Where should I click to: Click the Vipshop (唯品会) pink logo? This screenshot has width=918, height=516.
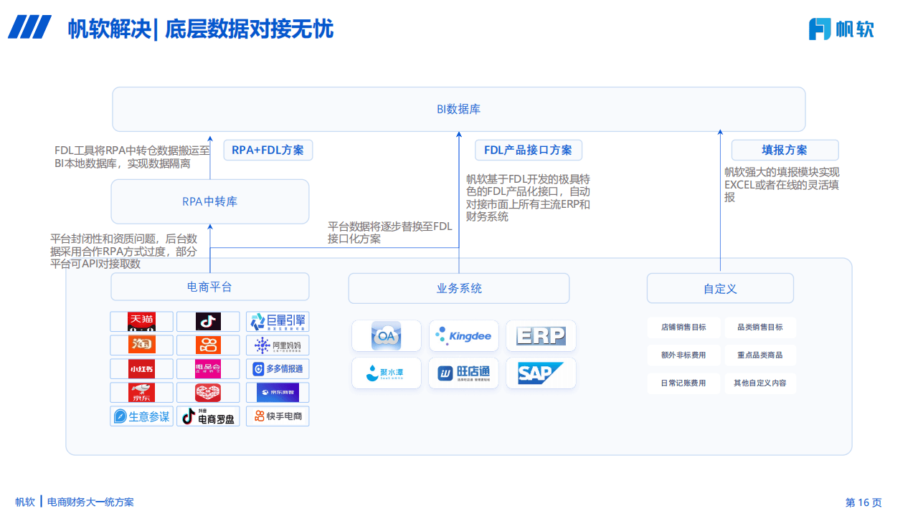[208, 368]
